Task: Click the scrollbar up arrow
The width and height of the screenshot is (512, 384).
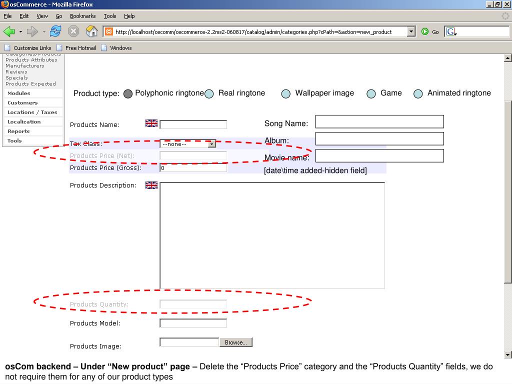Action: click(x=508, y=58)
